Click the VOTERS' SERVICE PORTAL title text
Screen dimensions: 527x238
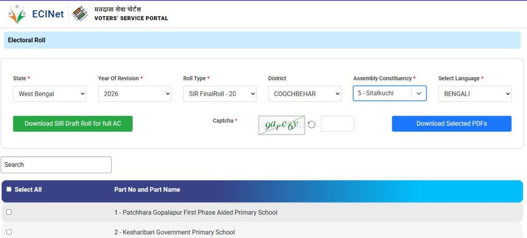[131, 19]
